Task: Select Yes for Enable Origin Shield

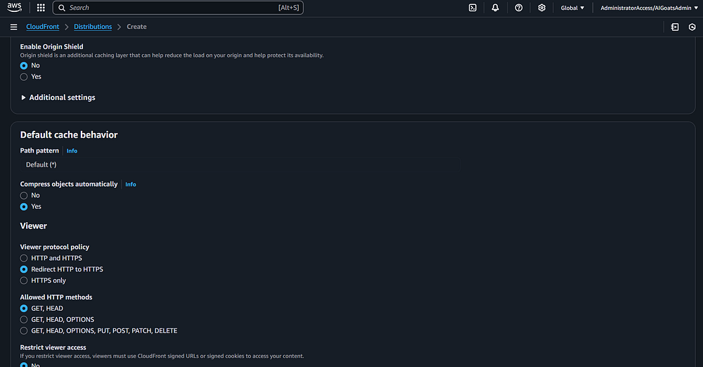Action: pos(24,77)
